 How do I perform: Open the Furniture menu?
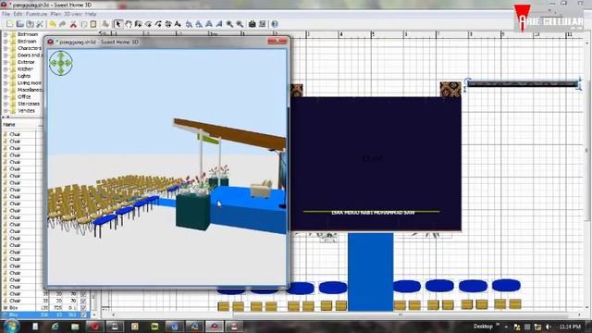[37, 14]
